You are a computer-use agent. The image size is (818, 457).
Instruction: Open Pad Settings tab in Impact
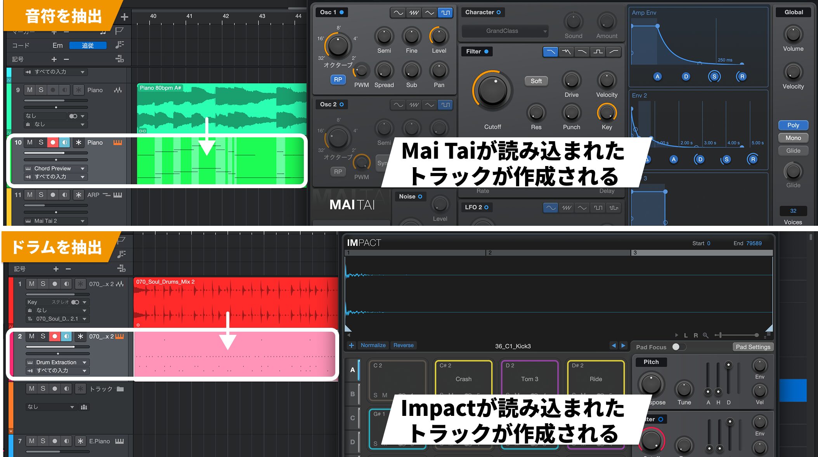(753, 347)
